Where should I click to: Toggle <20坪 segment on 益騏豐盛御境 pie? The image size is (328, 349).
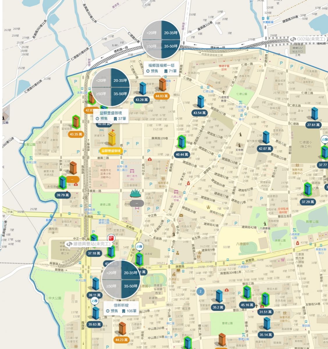point(101,80)
